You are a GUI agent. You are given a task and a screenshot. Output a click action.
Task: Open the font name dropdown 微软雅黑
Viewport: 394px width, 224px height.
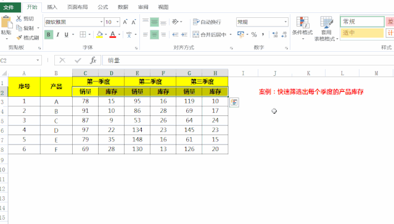pyautogui.click(x=101, y=22)
